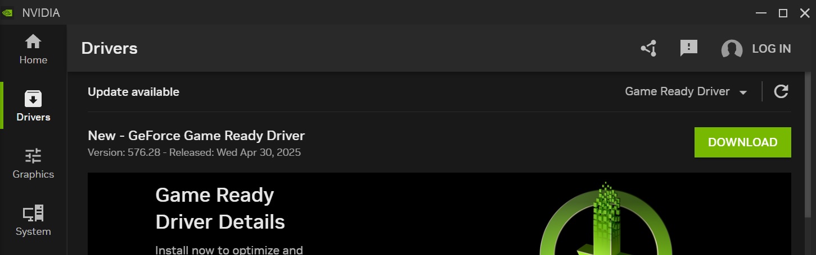Click the share icon in header
Viewport: 816px width, 255px height.
(649, 49)
